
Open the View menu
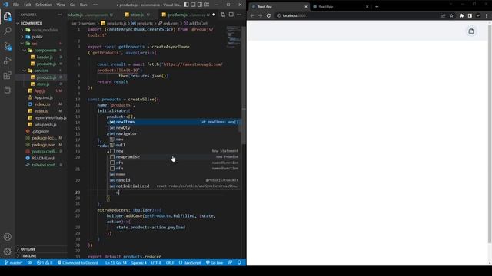61,5
